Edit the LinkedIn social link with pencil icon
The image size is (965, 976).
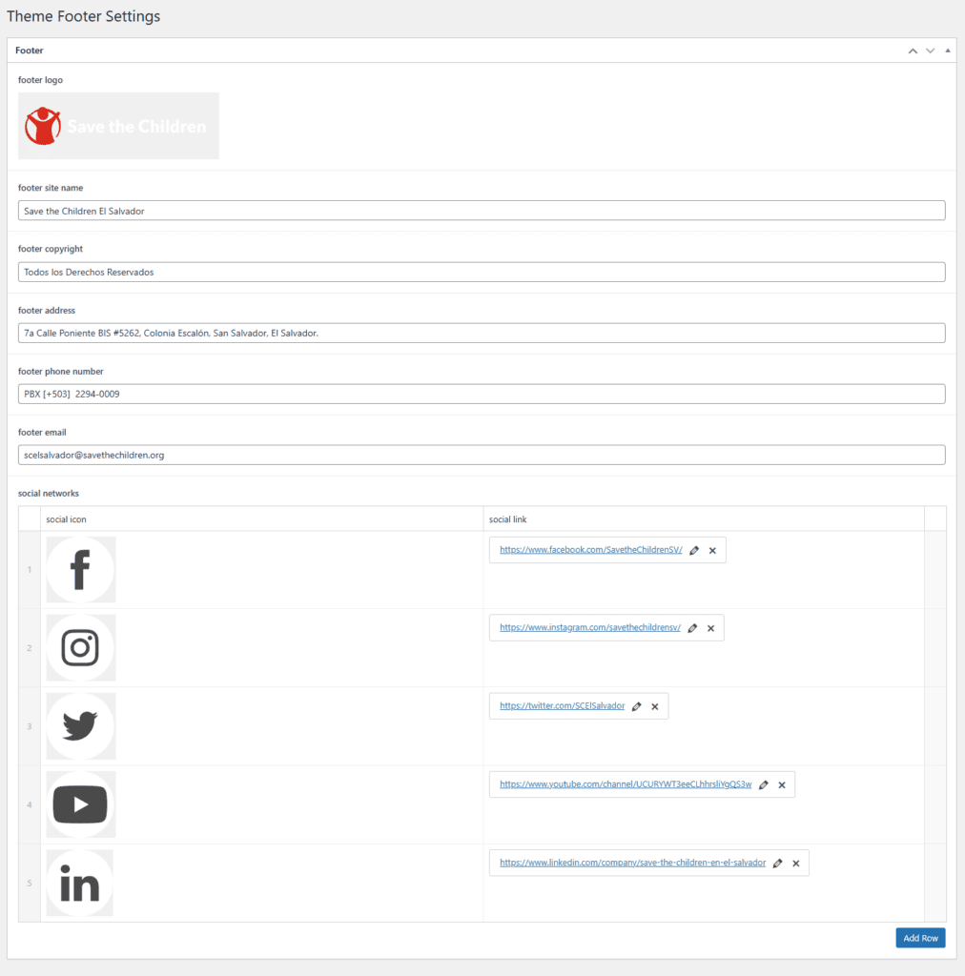777,864
